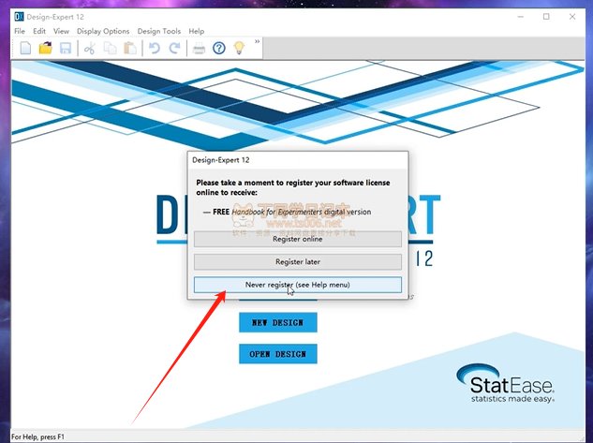Open a file with the folder icon
The height and width of the screenshot is (443, 593).
pyautogui.click(x=45, y=48)
